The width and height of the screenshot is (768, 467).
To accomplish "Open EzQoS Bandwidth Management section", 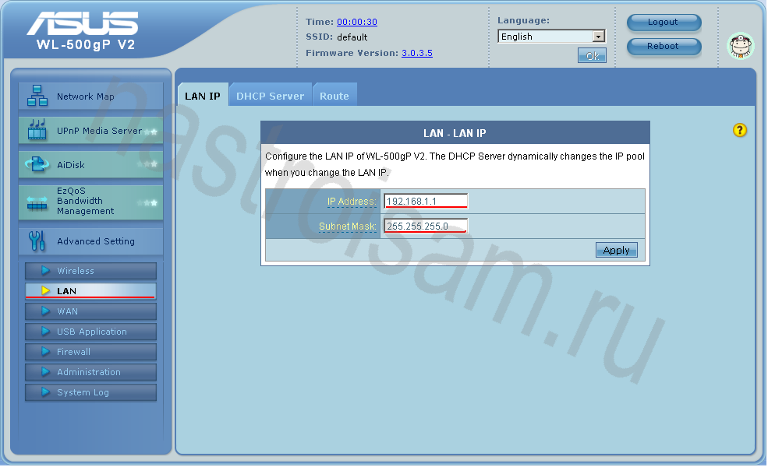I will pyautogui.click(x=91, y=202).
